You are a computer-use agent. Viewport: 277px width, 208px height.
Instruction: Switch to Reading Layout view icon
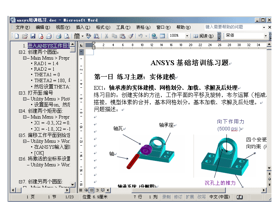tap(102, 190)
